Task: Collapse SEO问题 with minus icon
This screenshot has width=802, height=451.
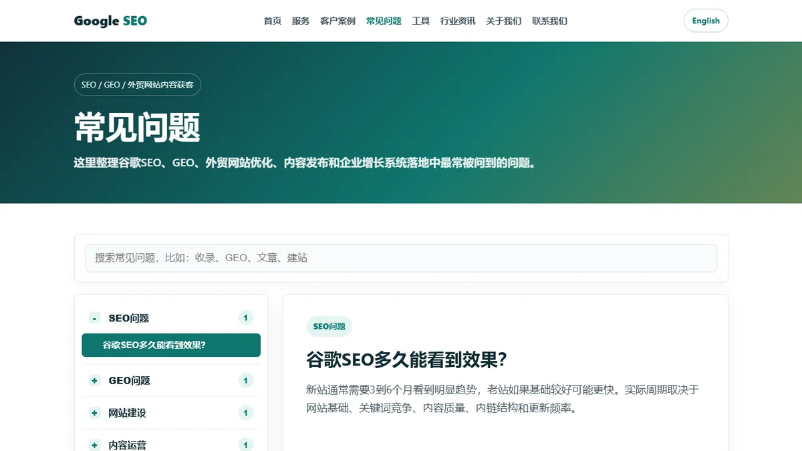Action: (94, 318)
